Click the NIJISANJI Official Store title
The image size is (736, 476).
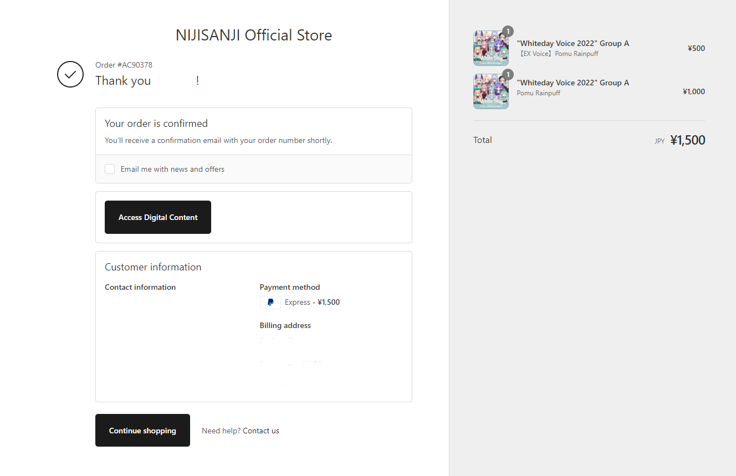(254, 35)
